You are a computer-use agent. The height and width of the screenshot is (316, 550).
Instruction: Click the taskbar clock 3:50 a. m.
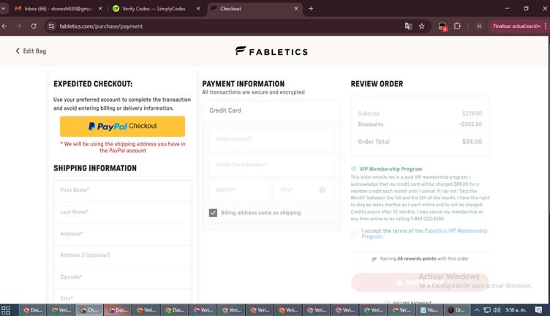[x=516, y=310]
